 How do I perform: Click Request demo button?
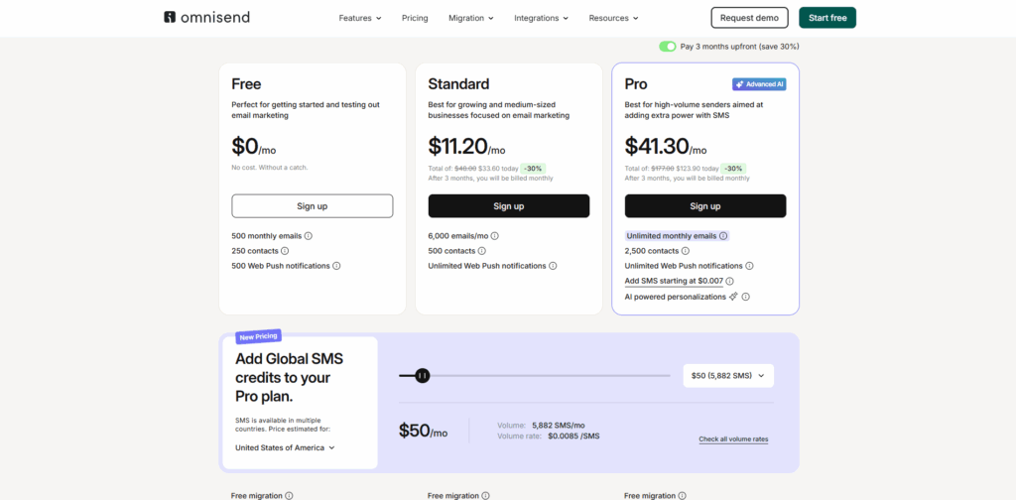[750, 18]
